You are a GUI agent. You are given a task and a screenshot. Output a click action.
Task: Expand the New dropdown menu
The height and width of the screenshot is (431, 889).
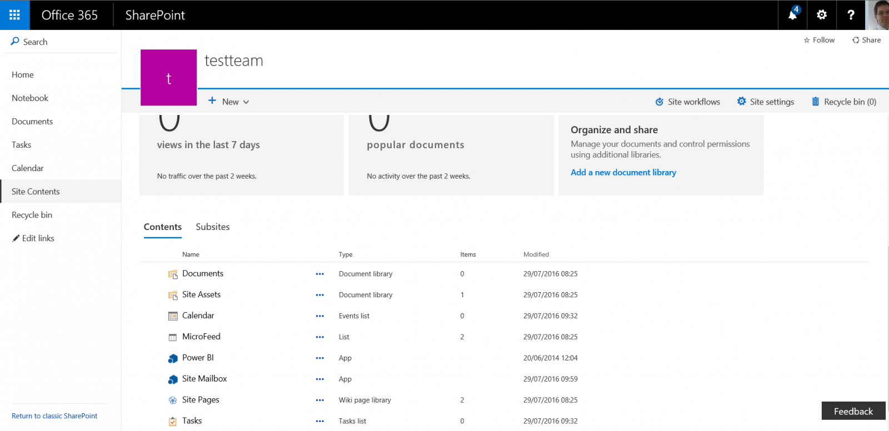(x=229, y=102)
